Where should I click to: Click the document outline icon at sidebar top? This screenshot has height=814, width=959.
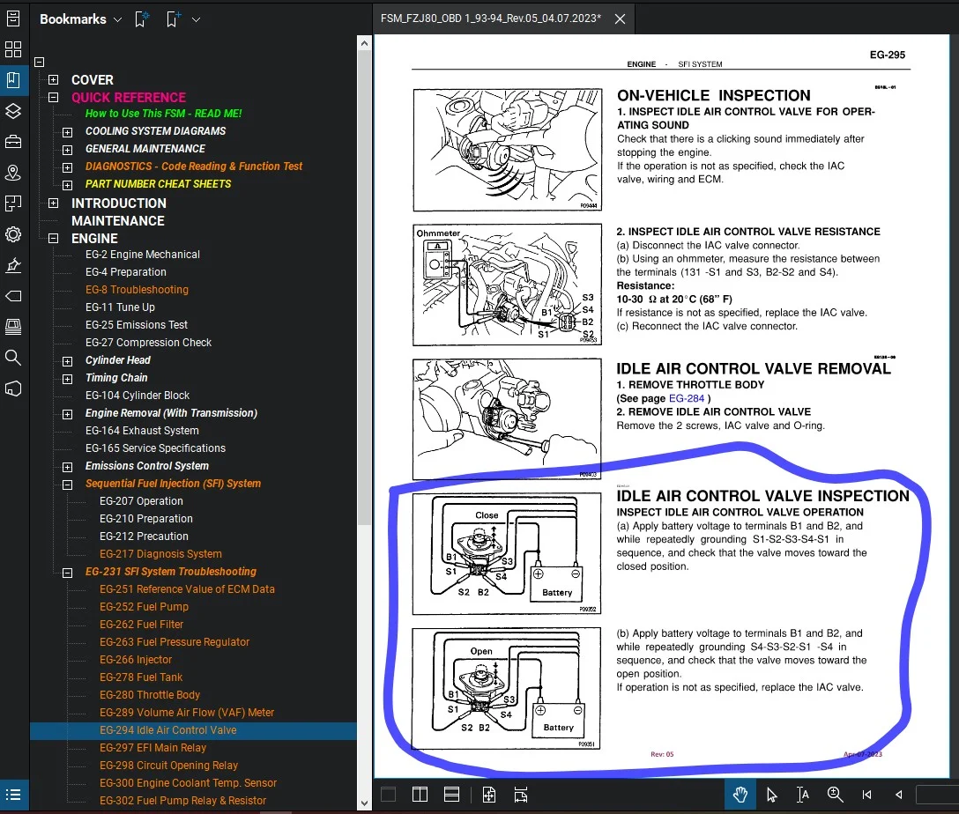coord(13,18)
